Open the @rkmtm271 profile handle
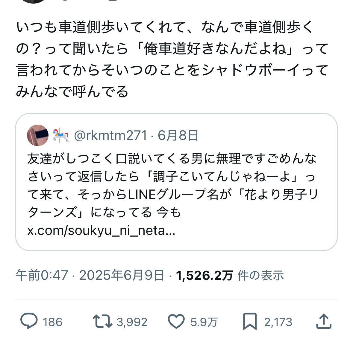 click(110, 135)
